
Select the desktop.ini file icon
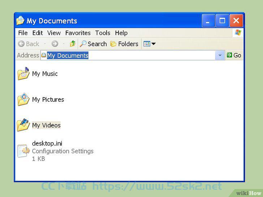[23, 151]
